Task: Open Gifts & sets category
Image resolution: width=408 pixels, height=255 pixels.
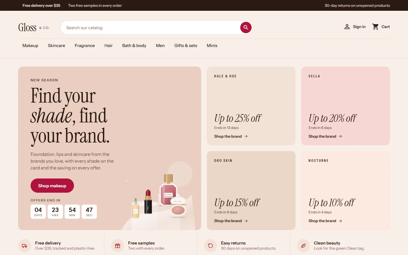Action: point(186,46)
